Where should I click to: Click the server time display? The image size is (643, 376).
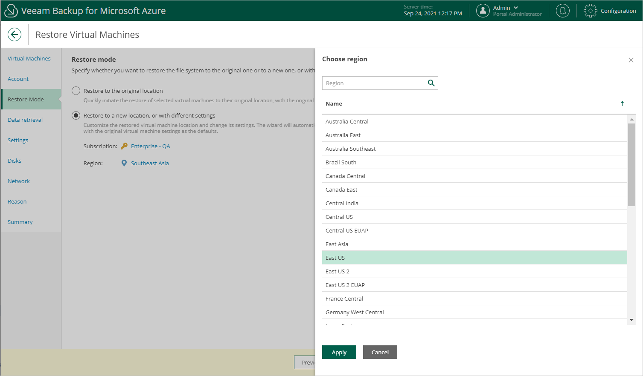pyautogui.click(x=433, y=10)
